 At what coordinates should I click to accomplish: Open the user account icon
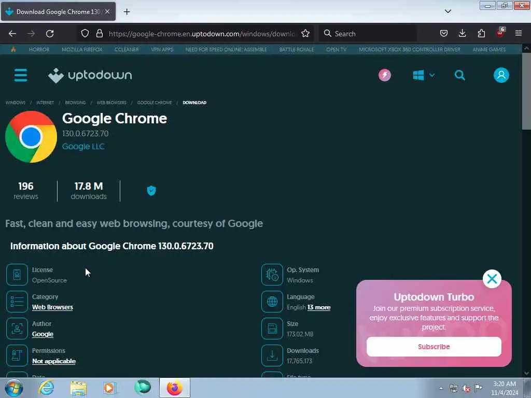(501, 75)
